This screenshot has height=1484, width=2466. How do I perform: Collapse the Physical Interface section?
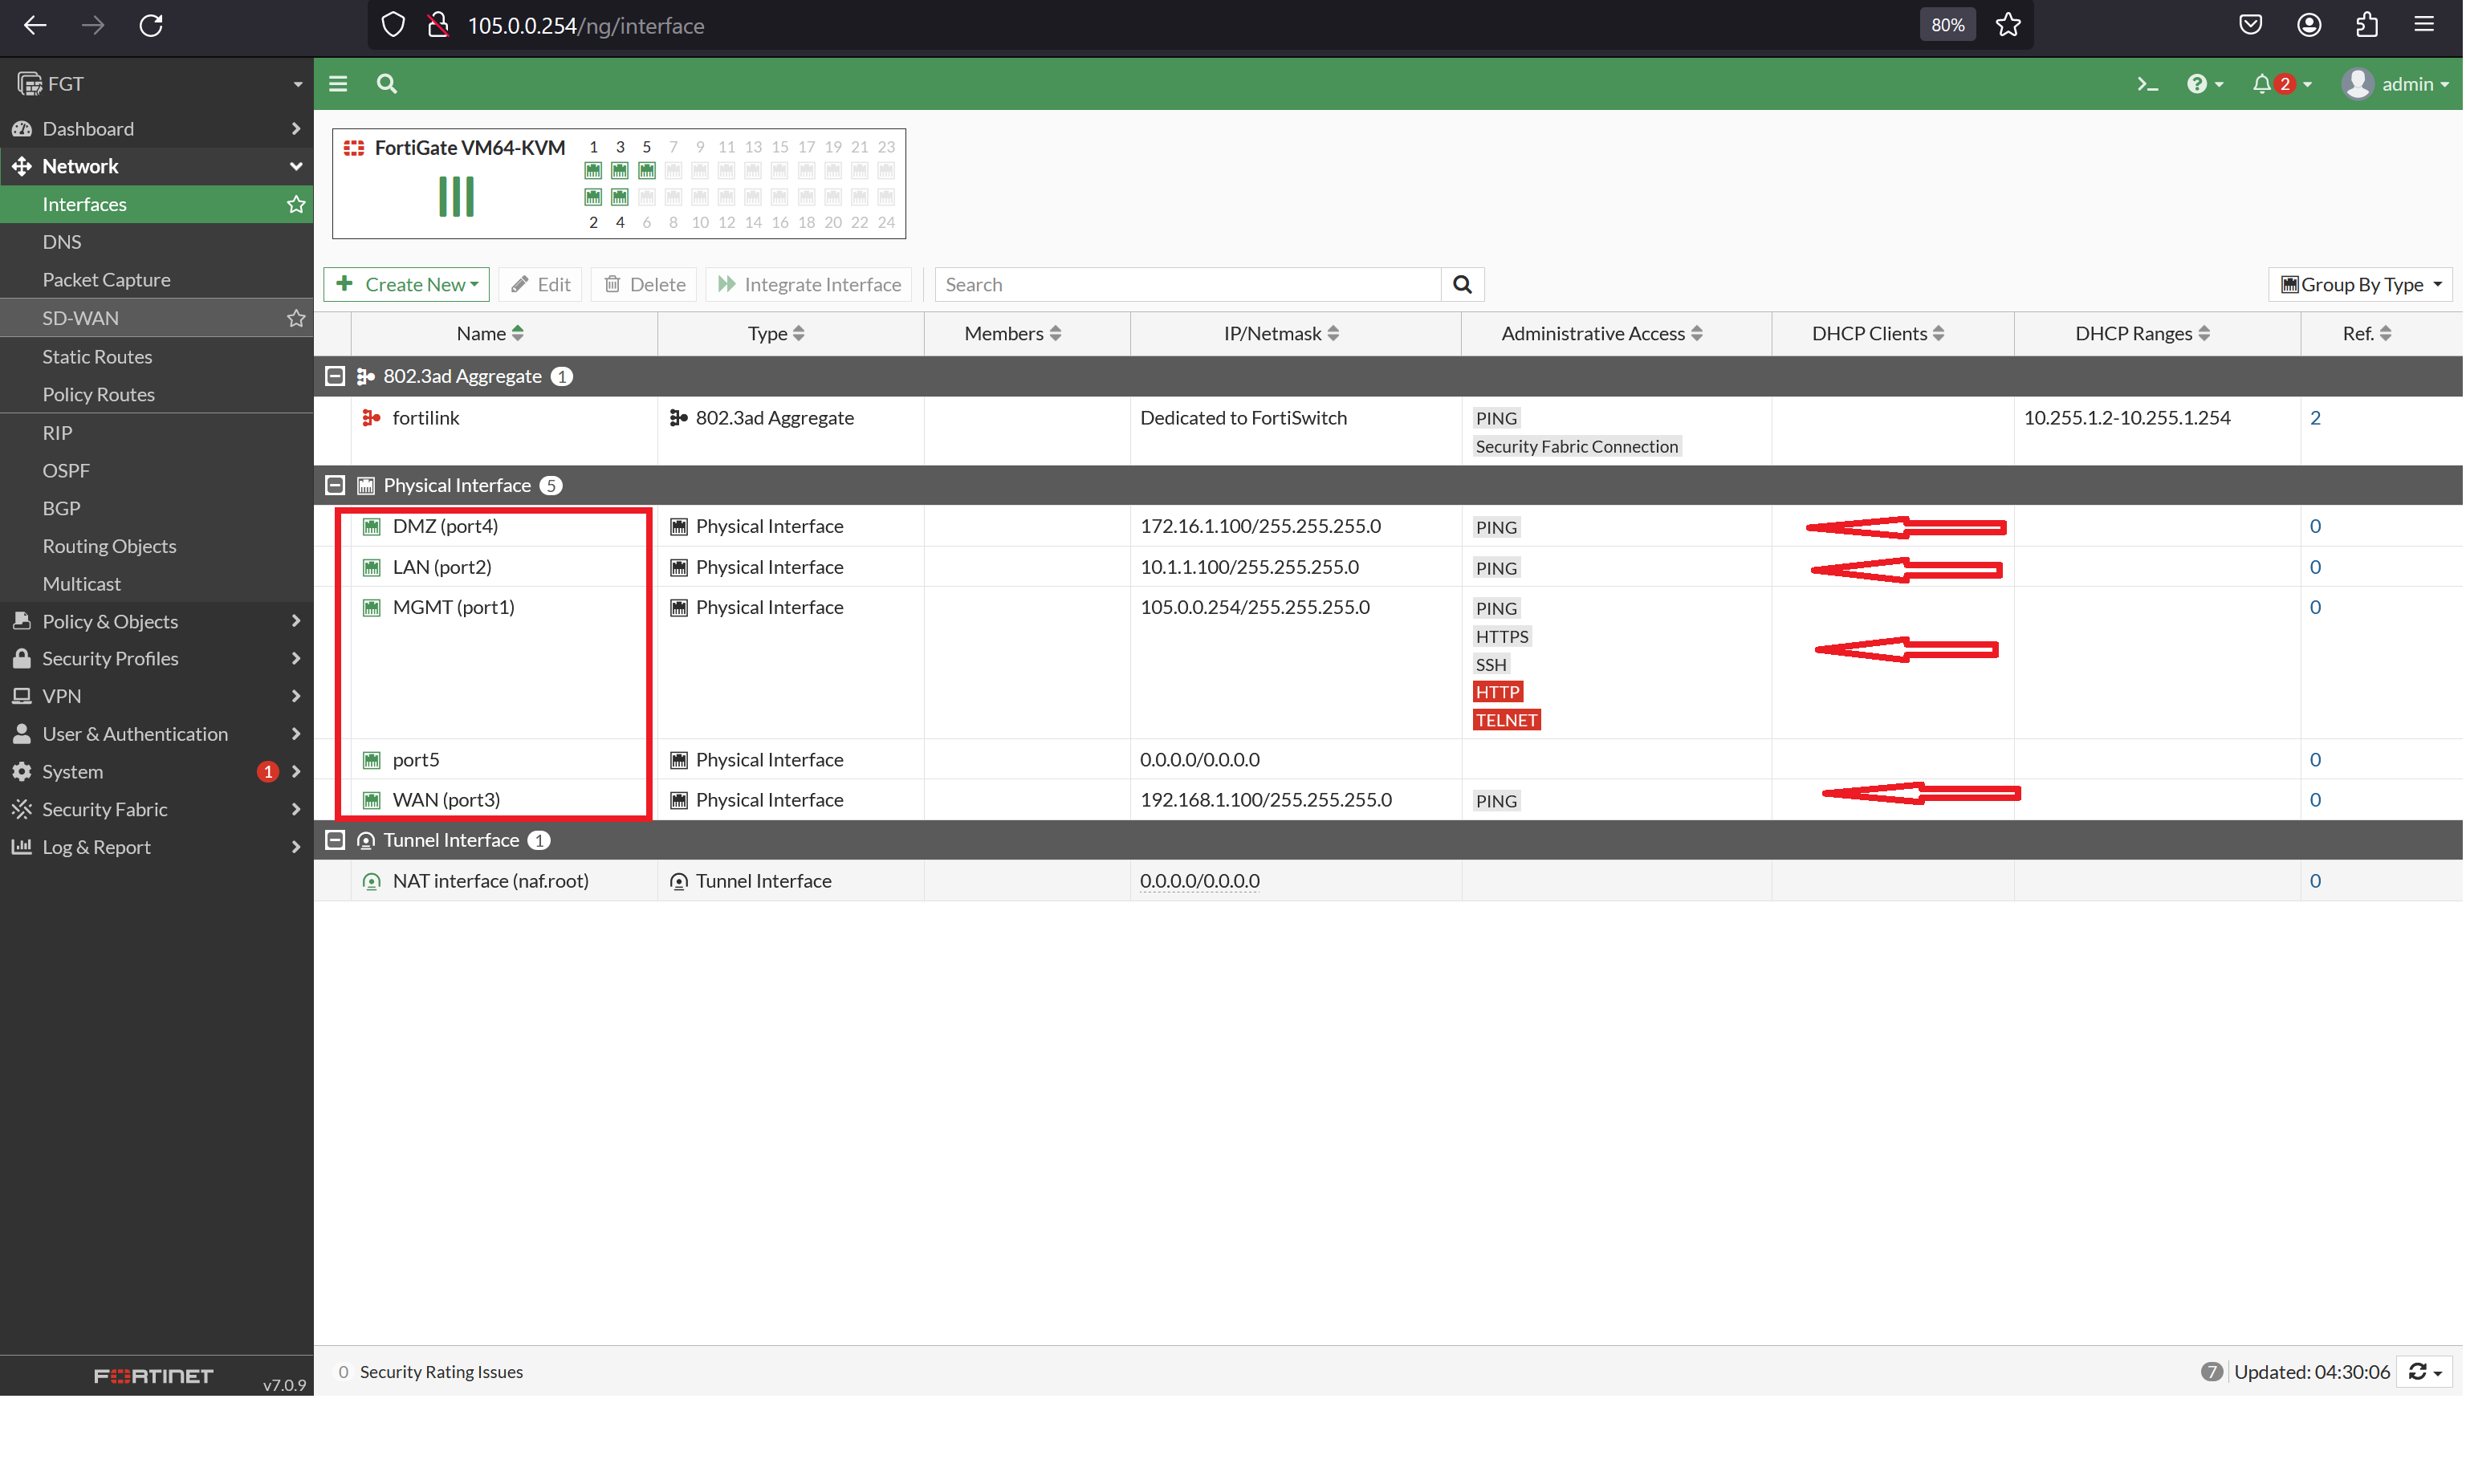coord(335,485)
